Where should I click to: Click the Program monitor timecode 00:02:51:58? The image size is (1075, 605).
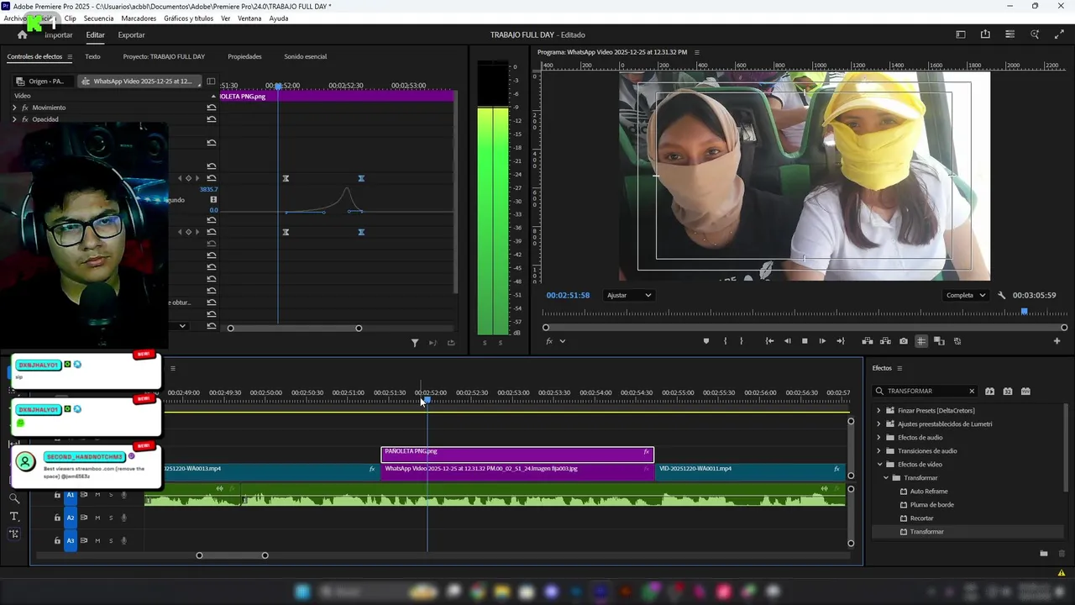click(568, 296)
